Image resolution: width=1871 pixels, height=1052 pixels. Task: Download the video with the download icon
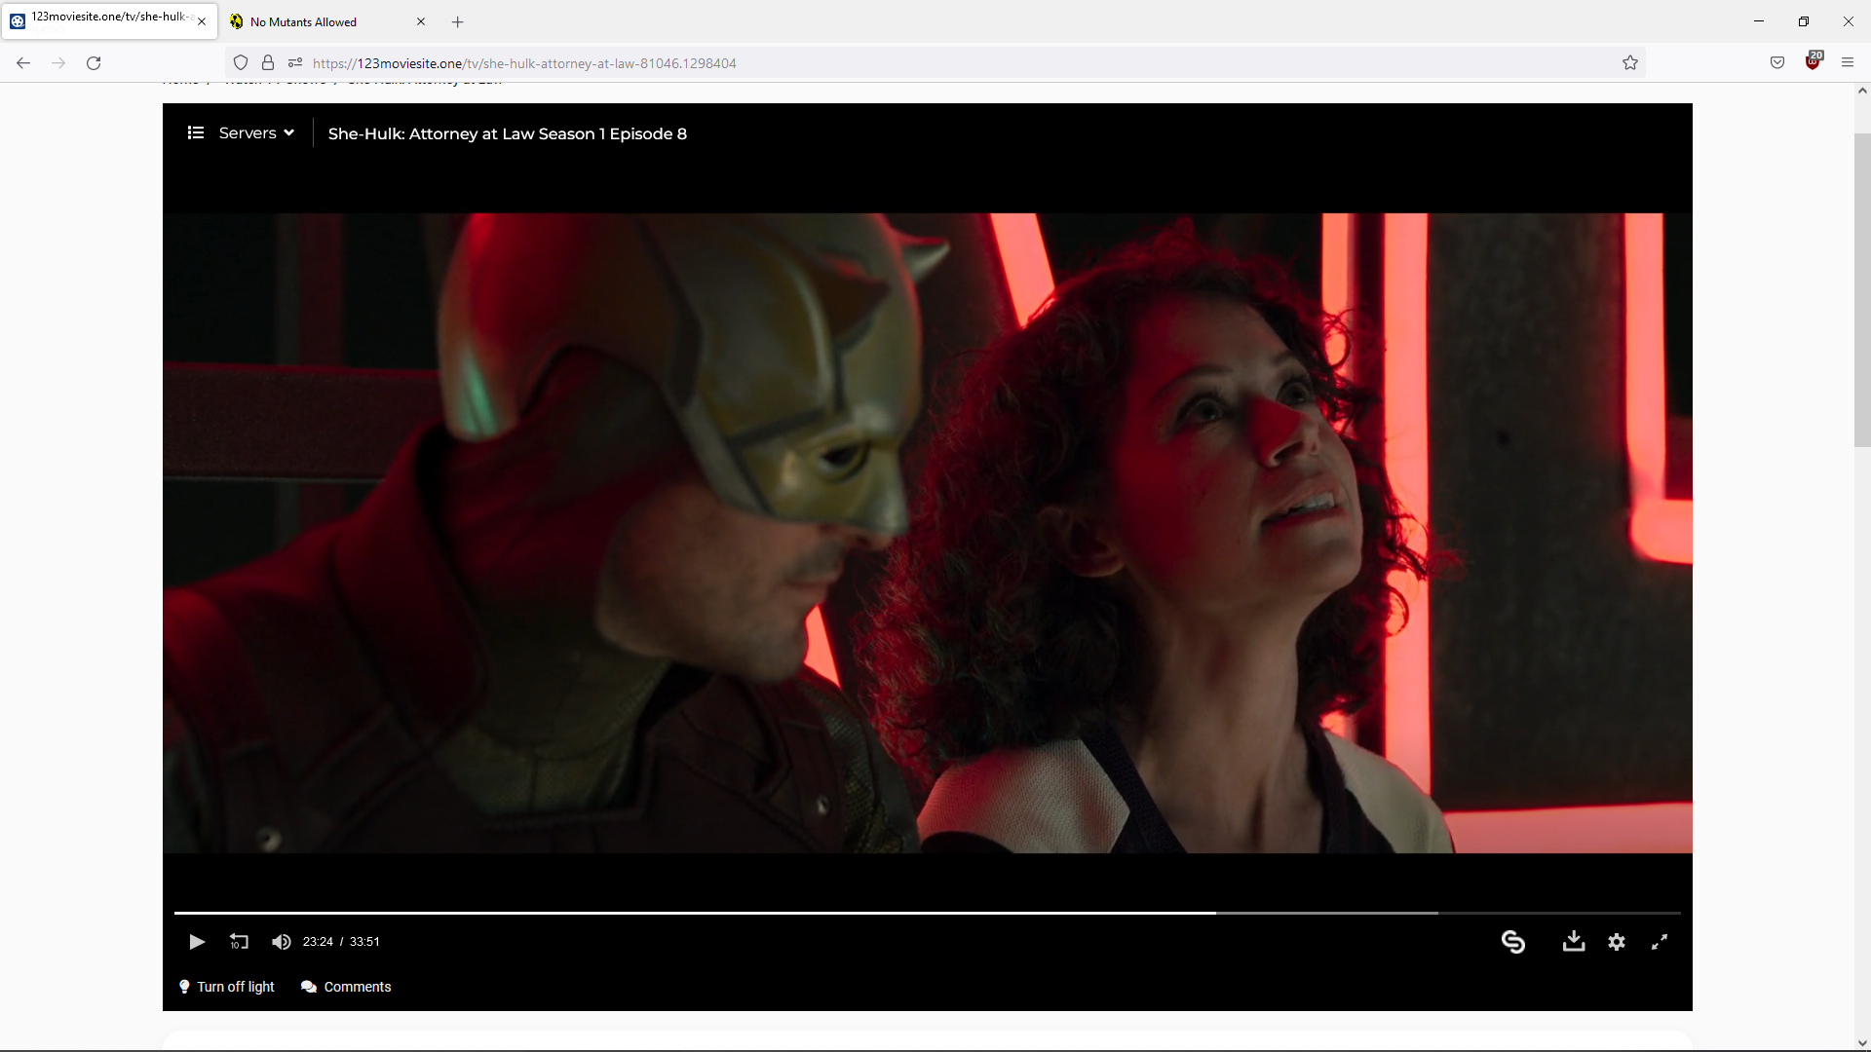click(1574, 941)
